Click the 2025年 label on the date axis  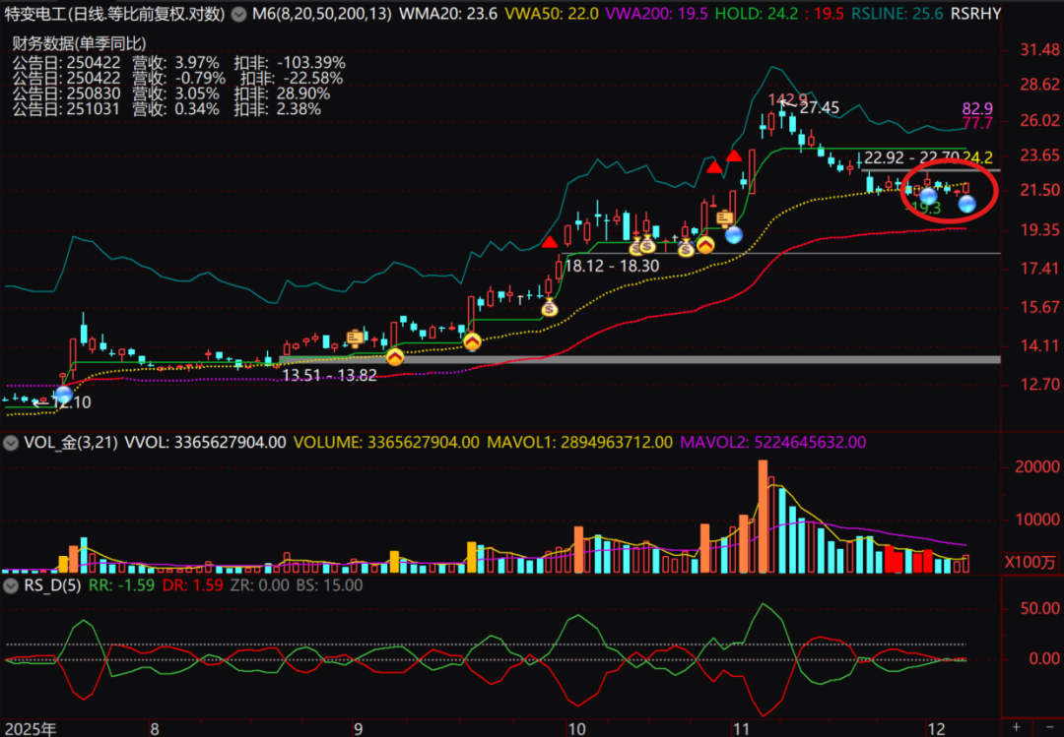click(30, 729)
